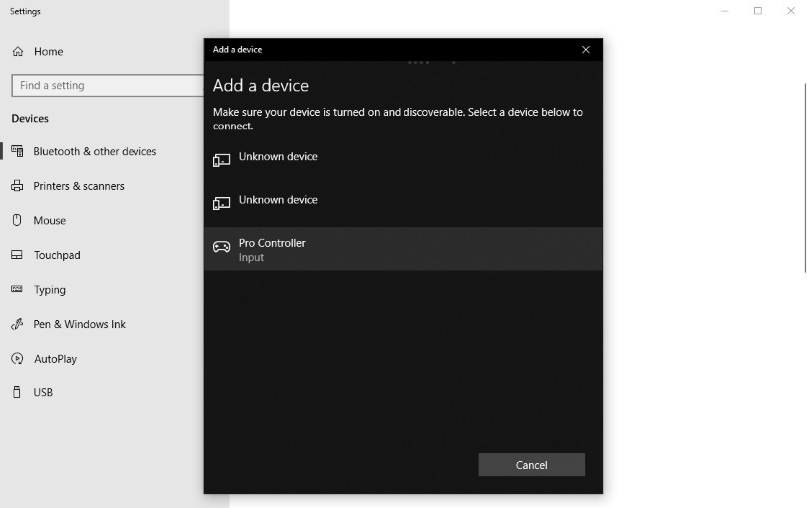807x508 pixels.
Task: Go to AutoPlay settings page
Action: point(55,359)
